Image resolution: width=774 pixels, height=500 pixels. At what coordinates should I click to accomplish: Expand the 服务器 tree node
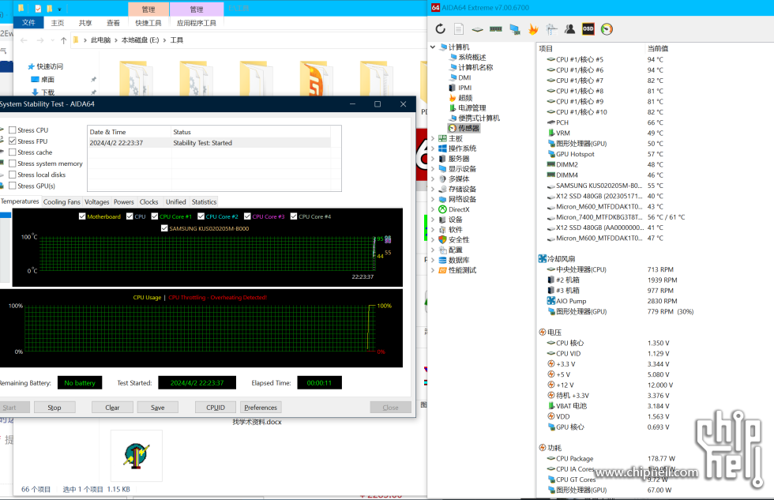click(x=433, y=159)
